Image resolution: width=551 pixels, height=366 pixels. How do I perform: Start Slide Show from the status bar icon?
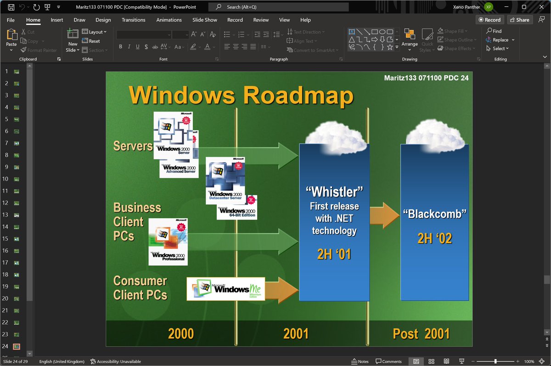point(461,361)
